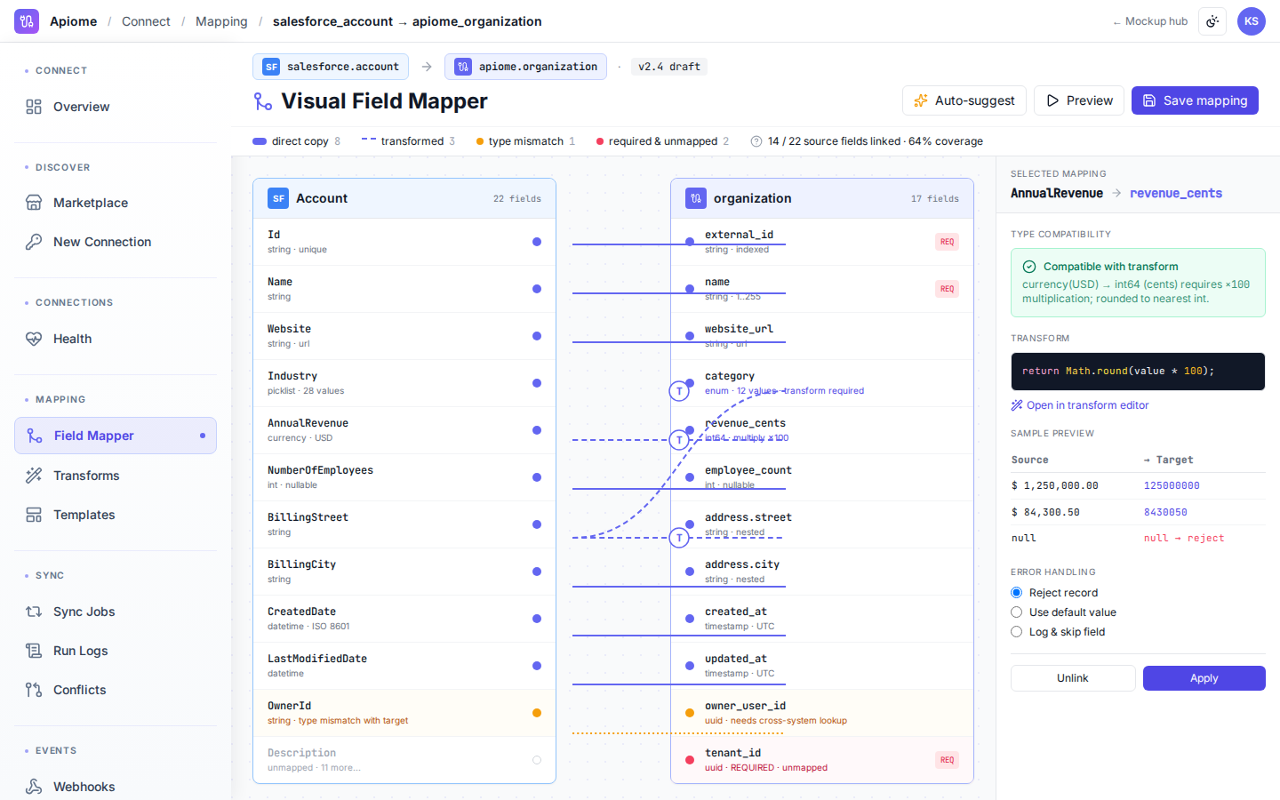Click the transform T node on address.street
Image resolution: width=1280 pixels, height=800 pixels.
pos(679,538)
